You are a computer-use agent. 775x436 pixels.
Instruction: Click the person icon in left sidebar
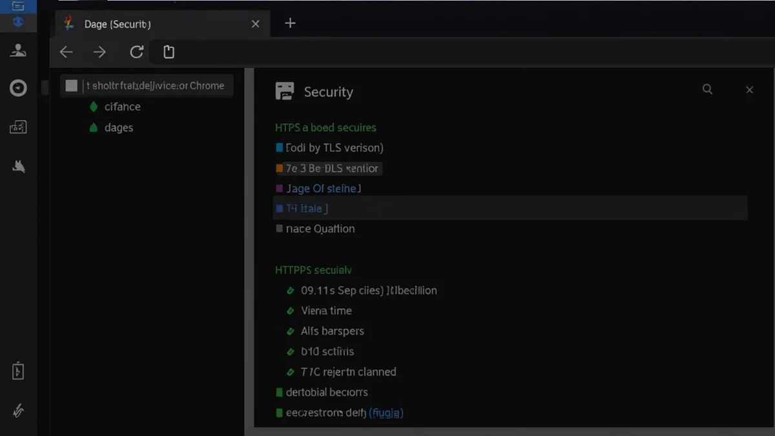coord(18,50)
